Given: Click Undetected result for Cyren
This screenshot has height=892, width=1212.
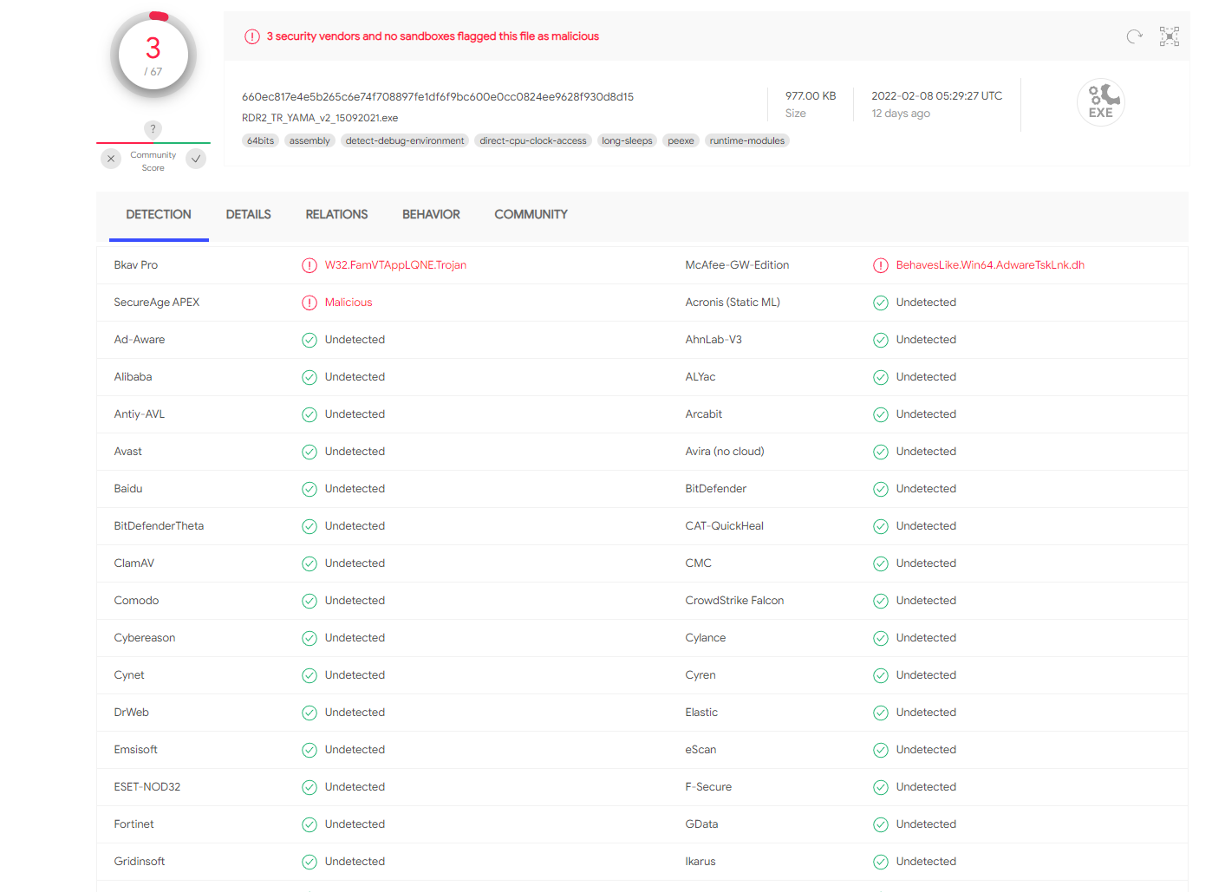Looking at the screenshot, I should (926, 675).
